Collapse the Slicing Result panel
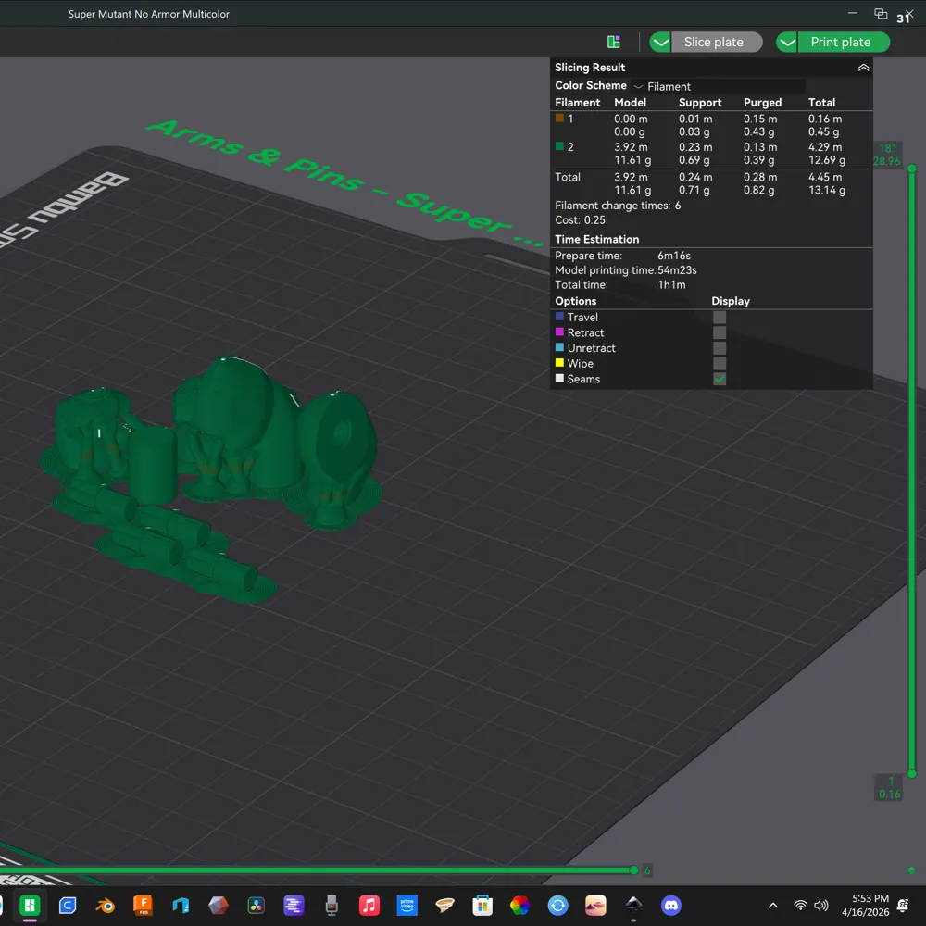Image resolution: width=926 pixels, height=926 pixels. pyautogui.click(x=863, y=68)
